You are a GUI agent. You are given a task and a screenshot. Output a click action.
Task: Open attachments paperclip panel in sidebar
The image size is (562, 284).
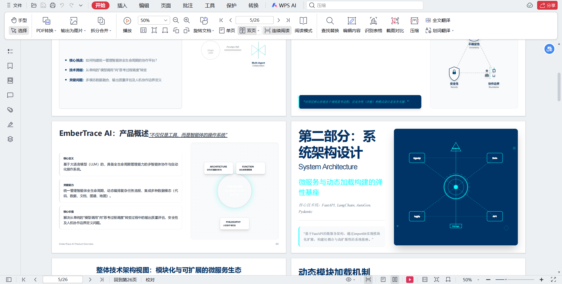(10, 110)
